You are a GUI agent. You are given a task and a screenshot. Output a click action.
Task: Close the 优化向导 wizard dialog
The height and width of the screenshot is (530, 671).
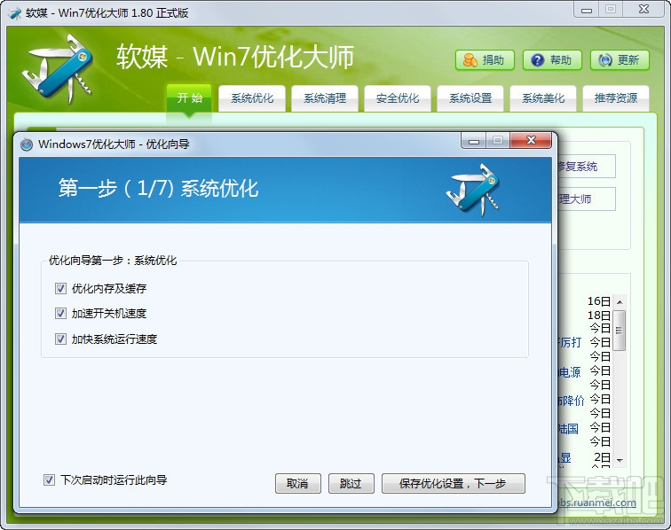click(x=531, y=140)
